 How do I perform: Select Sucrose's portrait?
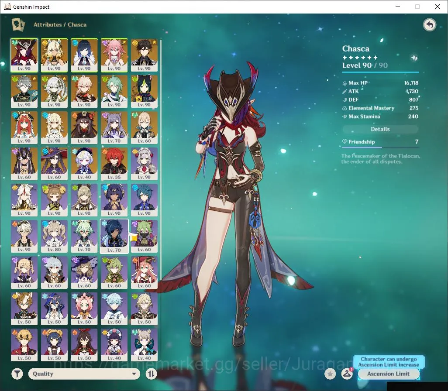point(84,237)
